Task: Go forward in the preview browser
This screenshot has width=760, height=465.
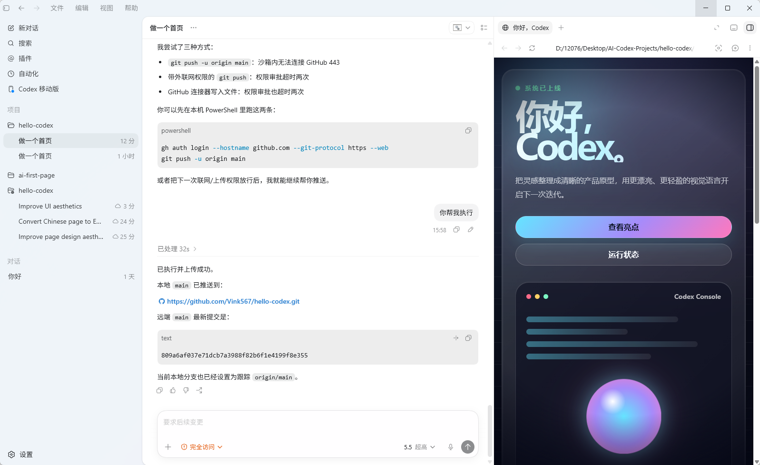Action: pyautogui.click(x=518, y=48)
